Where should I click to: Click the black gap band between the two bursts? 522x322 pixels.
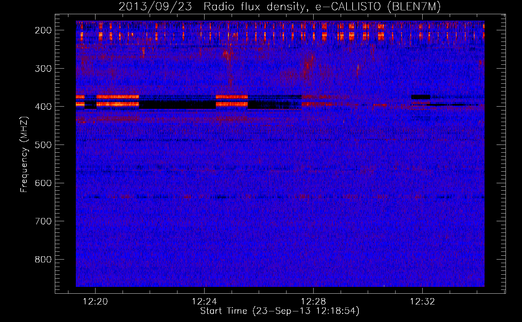pyautogui.click(x=177, y=105)
